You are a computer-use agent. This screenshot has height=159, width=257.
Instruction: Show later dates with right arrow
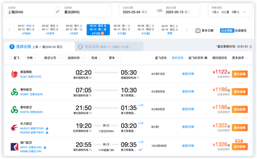[x=187, y=30]
